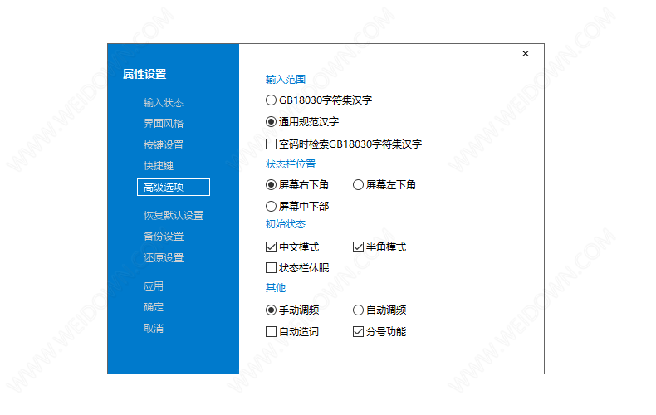
Task: Click the 初始状态 section heading
Action: 286,224
